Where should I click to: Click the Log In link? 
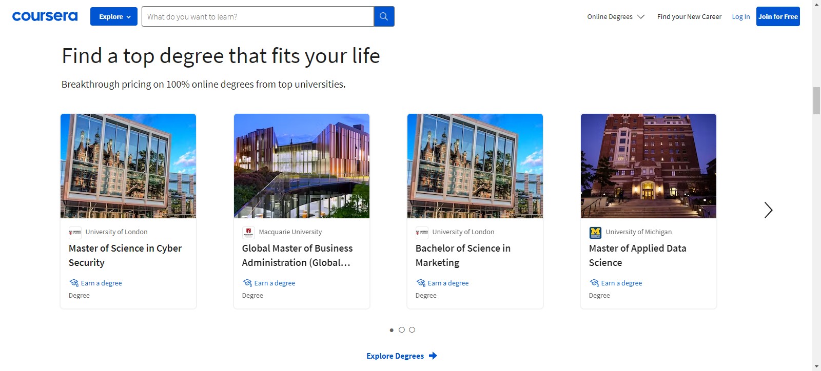740,16
